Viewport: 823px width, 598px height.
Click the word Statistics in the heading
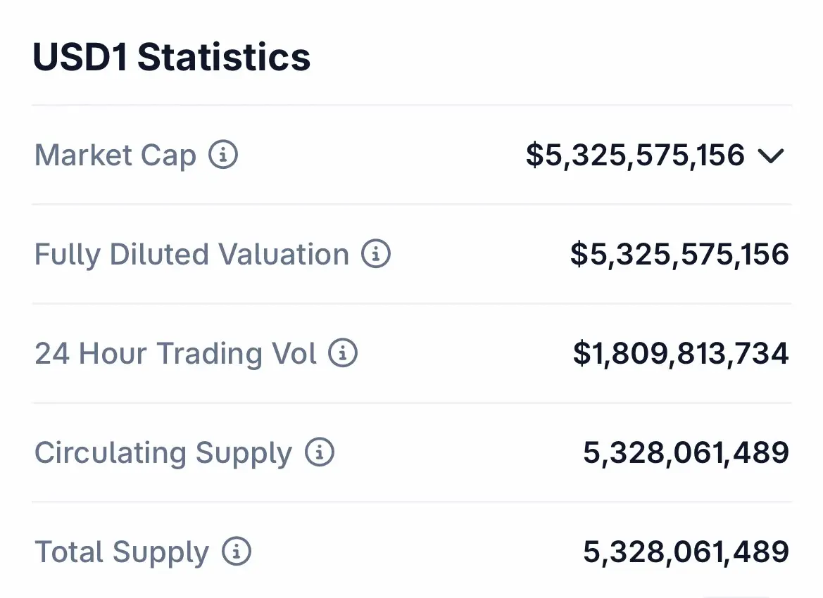click(224, 57)
